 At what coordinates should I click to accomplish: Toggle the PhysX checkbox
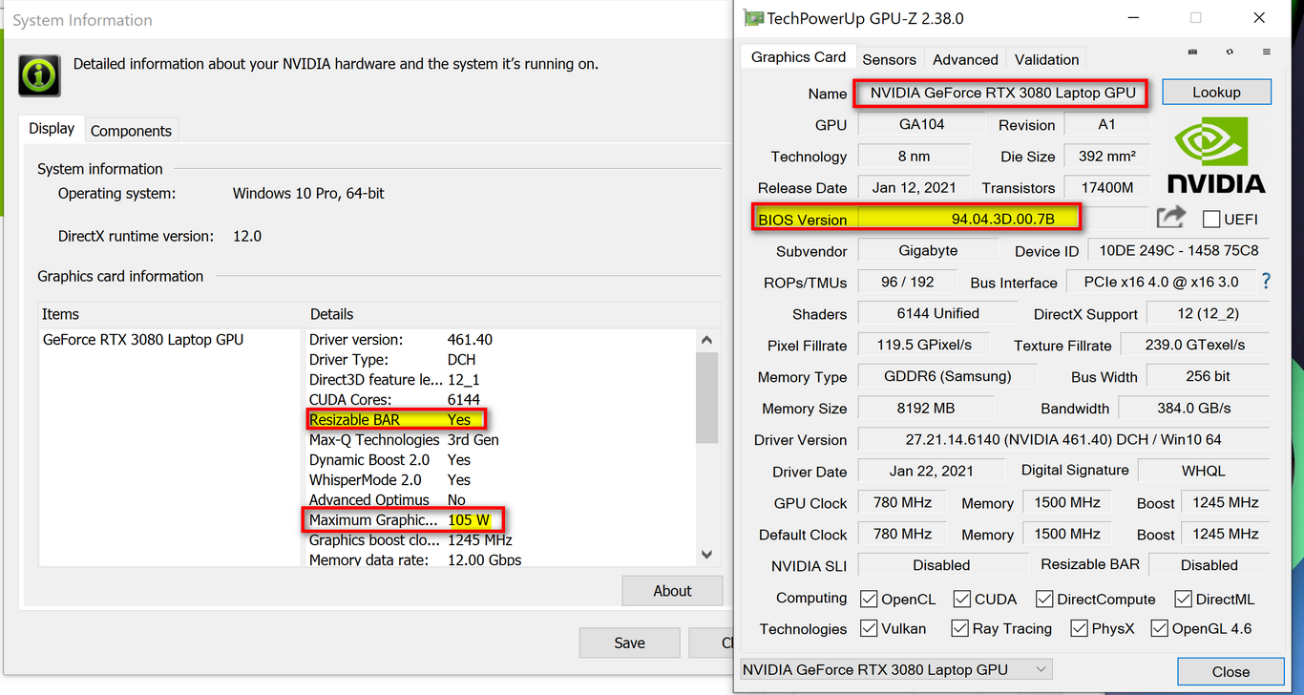coord(1079,628)
